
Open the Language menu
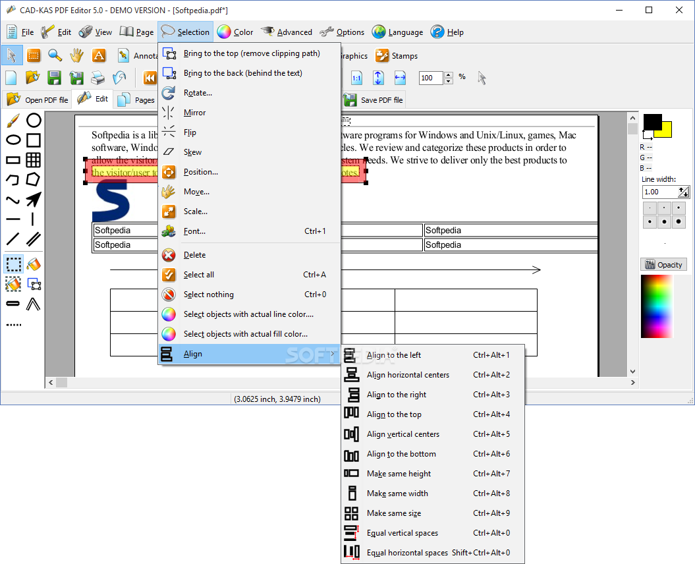pos(398,32)
